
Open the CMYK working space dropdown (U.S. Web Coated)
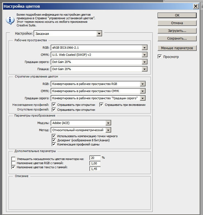click(x=99, y=55)
